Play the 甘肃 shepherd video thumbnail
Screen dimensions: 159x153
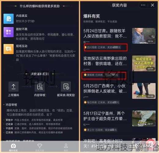coord(144,36)
